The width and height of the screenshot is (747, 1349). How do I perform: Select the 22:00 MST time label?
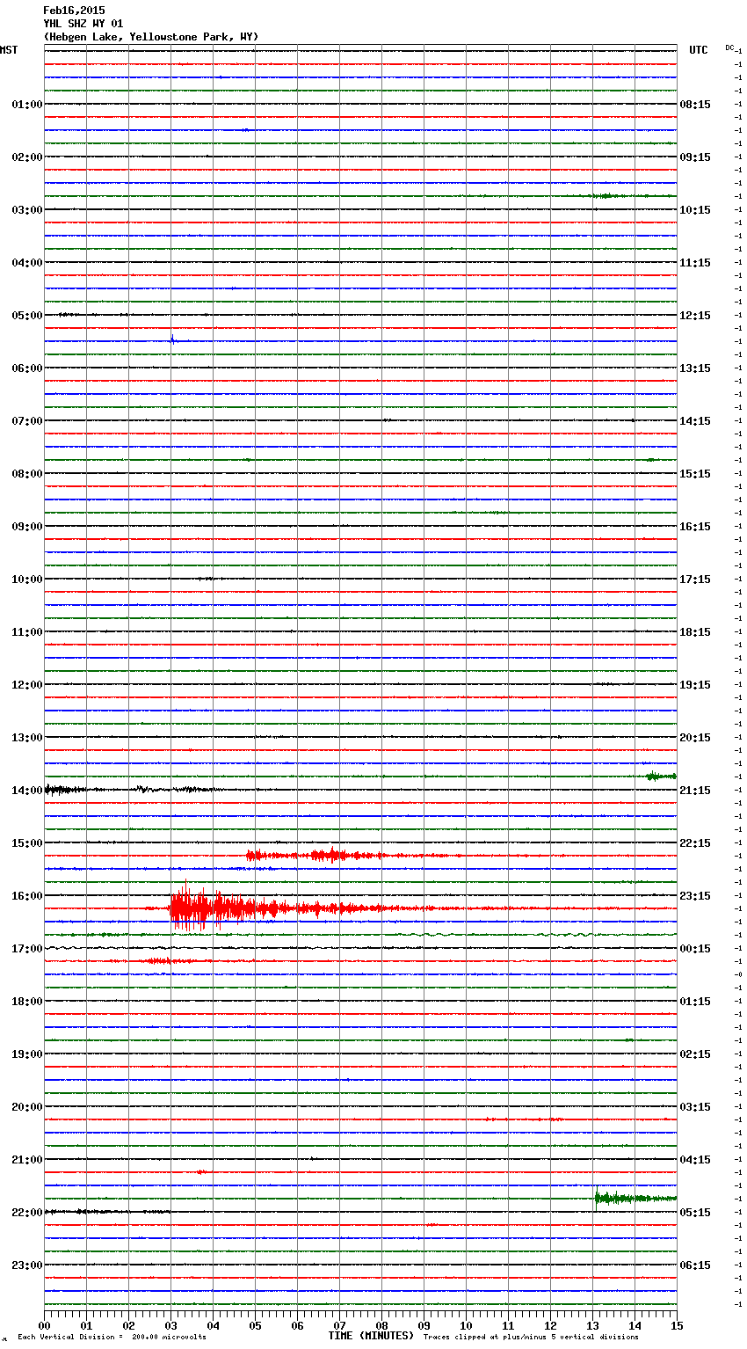coord(27,1213)
